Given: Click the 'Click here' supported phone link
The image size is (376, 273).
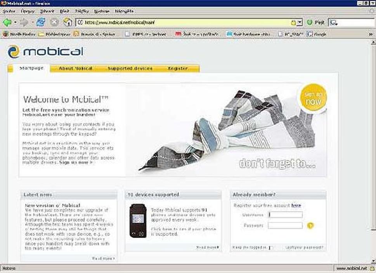Looking at the screenshot, I should pos(161,229).
